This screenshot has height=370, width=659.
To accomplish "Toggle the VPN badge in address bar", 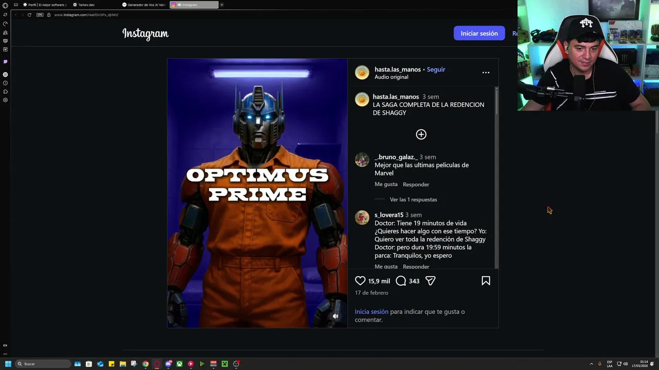I will [x=40, y=15].
